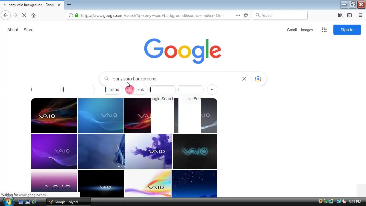Viewport: 366px width, 206px height.
Task: Switch to Google - Mypal taskbar button
Action: pyautogui.click(x=69, y=202)
